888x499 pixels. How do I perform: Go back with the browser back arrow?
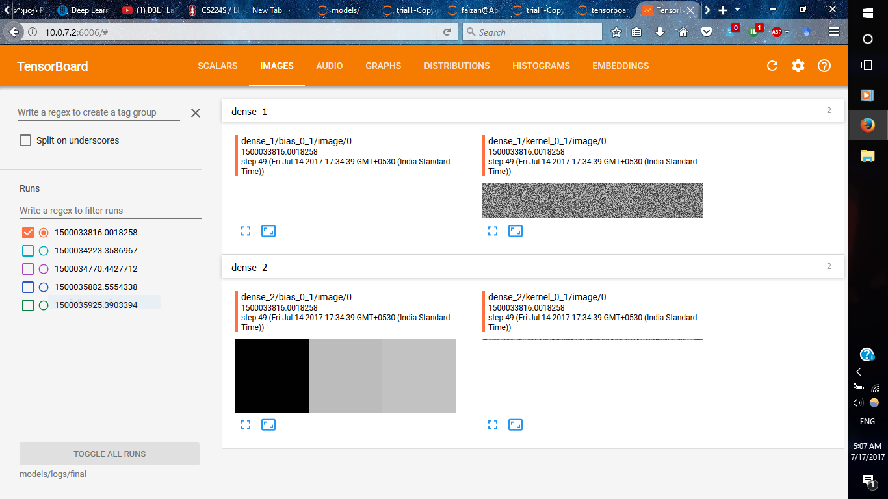(x=14, y=32)
